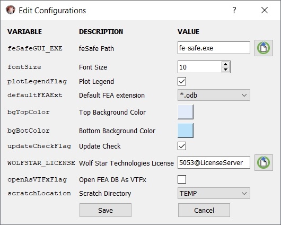Save the configuration changes
The height and width of the screenshot is (225, 281).
(x=106, y=210)
